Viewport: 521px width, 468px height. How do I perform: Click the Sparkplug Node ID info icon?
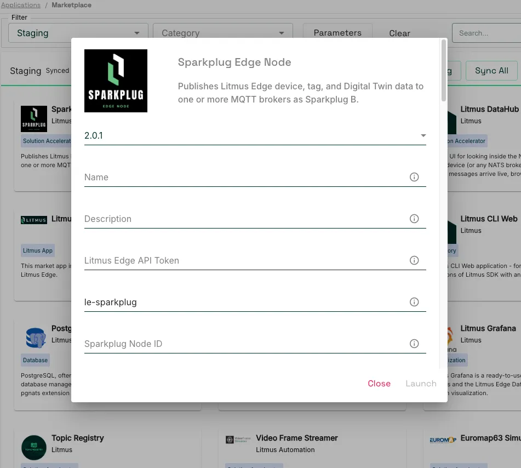414,344
